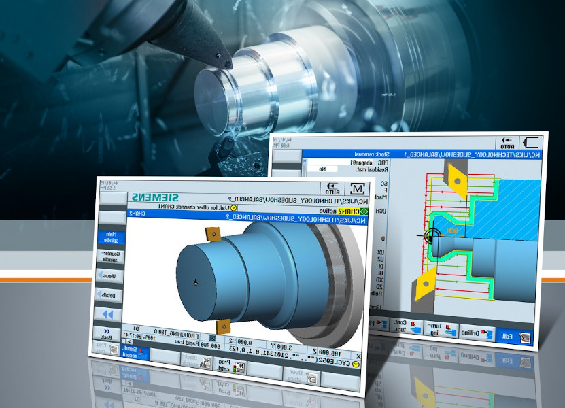This screenshot has width=565, height=408.
Task: Click the Overstore softkey
Action: 301,375
